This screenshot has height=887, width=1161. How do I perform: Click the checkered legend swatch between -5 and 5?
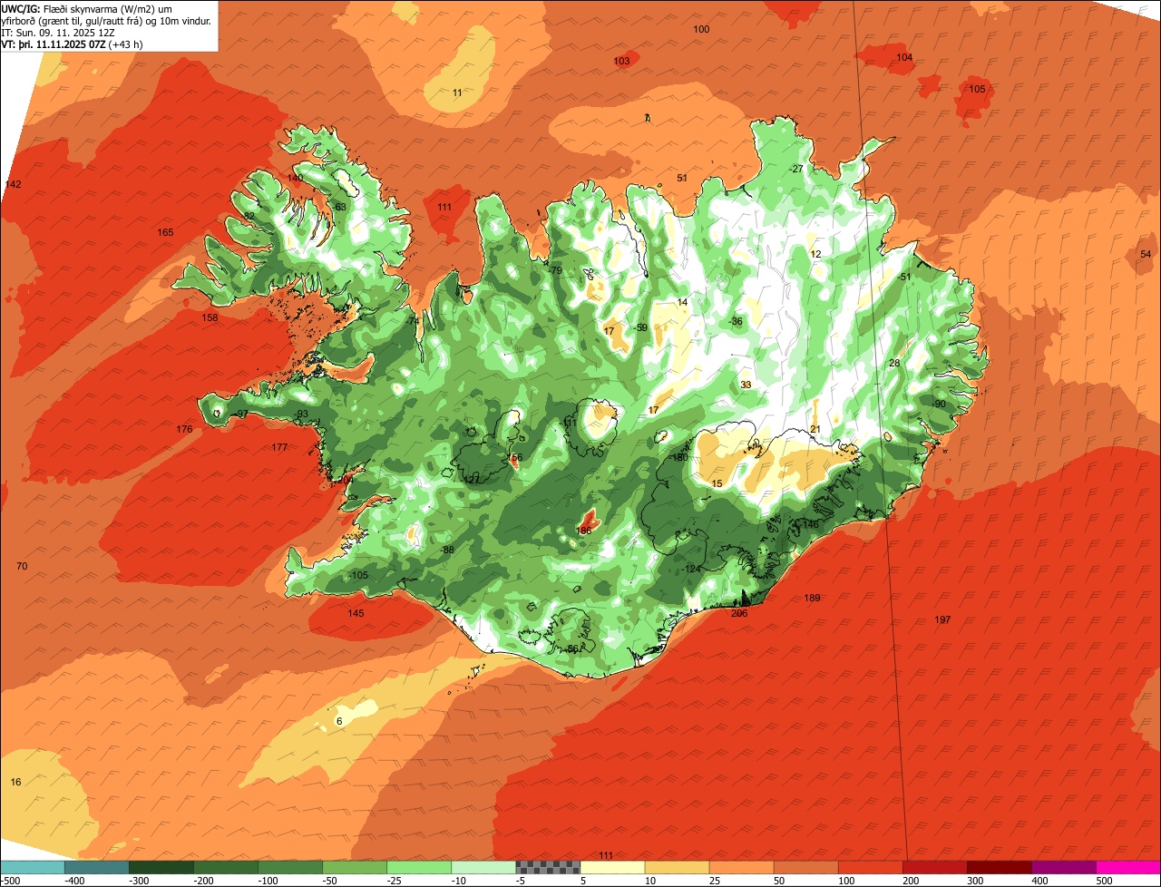click(x=548, y=867)
